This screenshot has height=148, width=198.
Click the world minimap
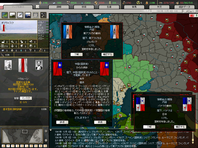23,136
